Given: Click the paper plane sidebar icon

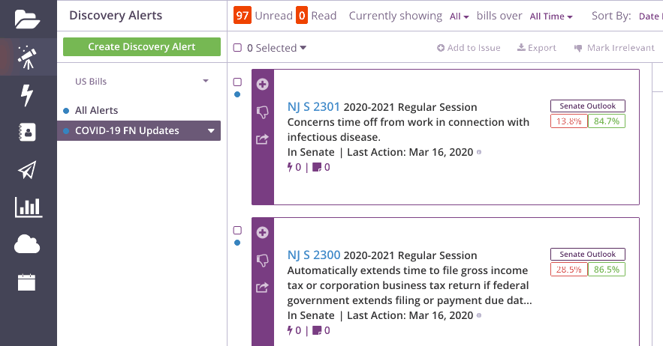Looking at the screenshot, I should [27, 169].
